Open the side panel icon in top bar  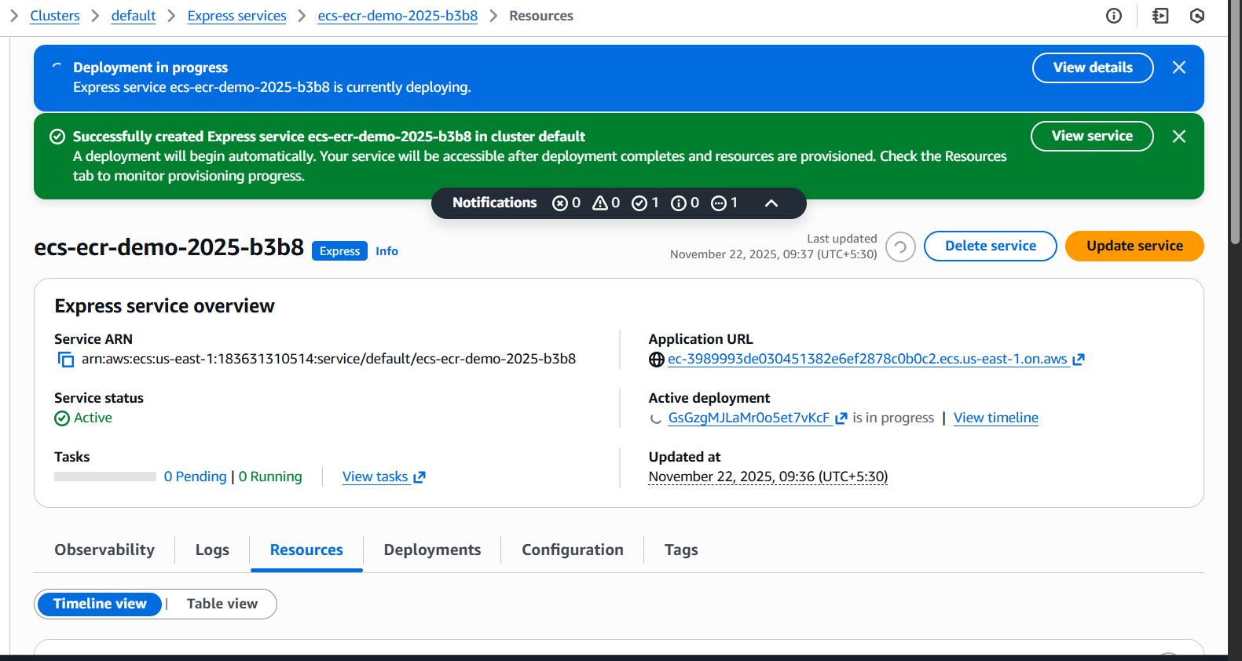tap(1160, 16)
